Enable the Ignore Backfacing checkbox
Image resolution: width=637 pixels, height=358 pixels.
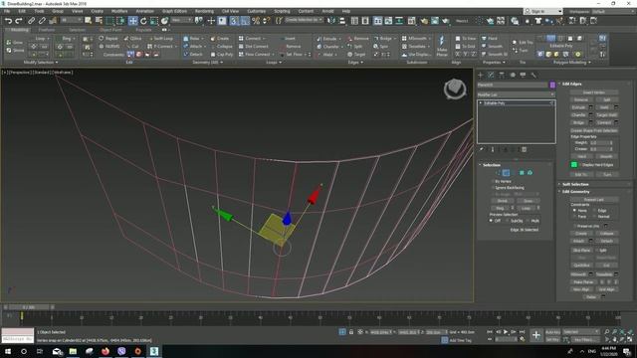[x=494, y=188]
